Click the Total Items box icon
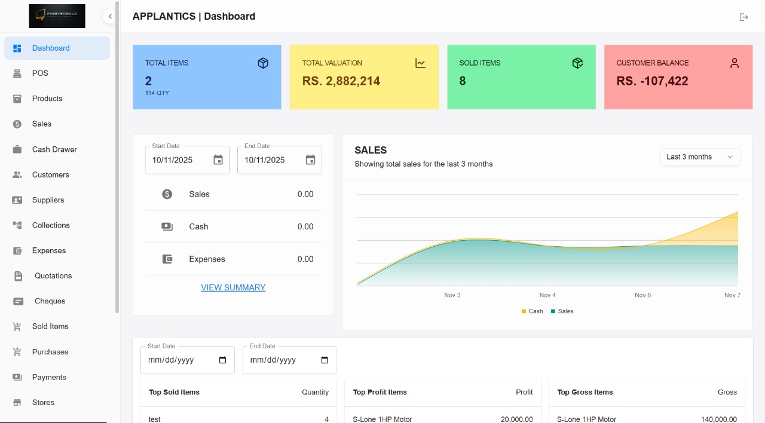This screenshot has width=765, height=423. [263, 63]
